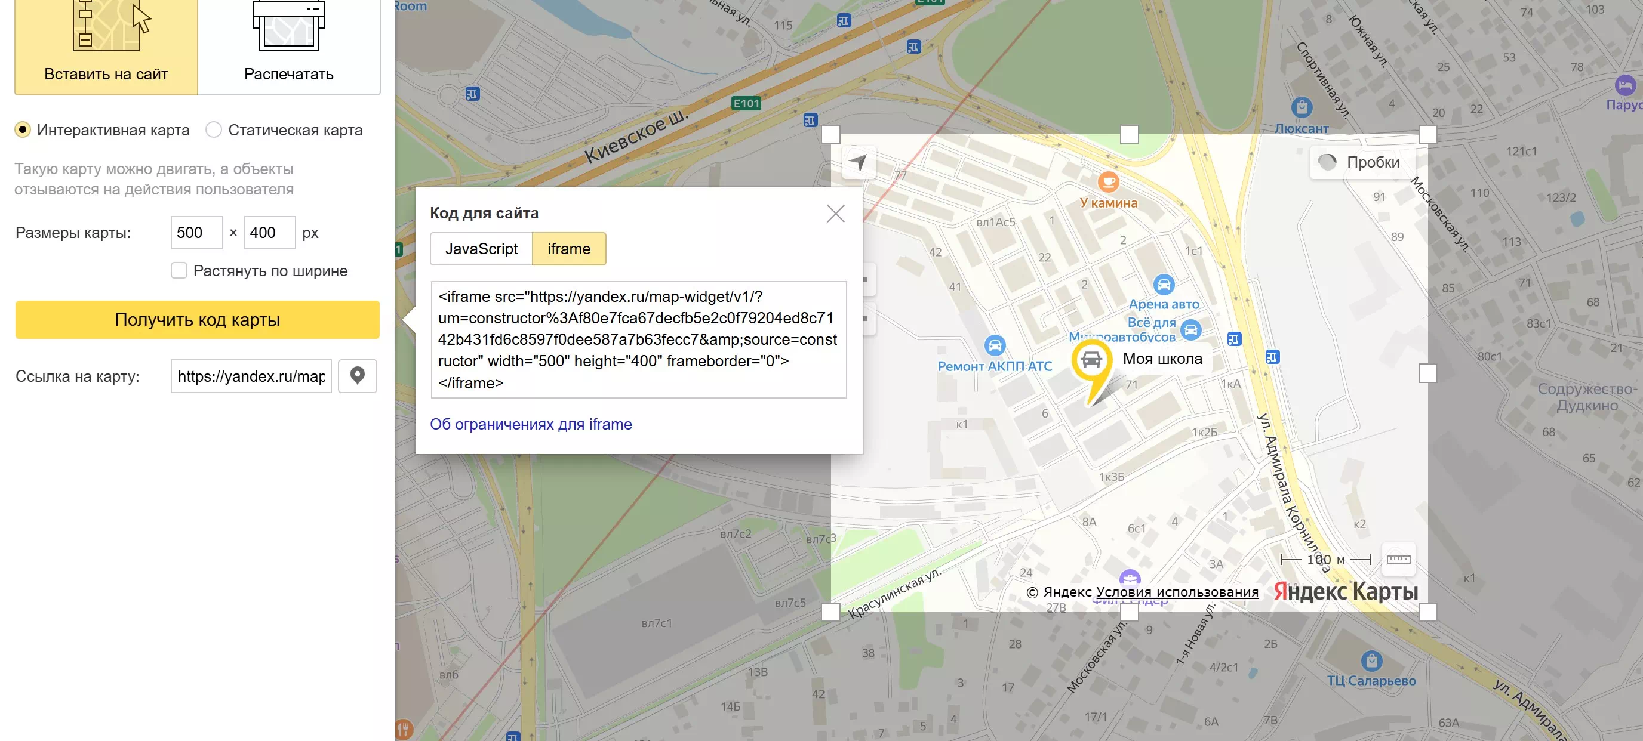
Task: Switch to the iframe code tab
Action: (568, 248)
